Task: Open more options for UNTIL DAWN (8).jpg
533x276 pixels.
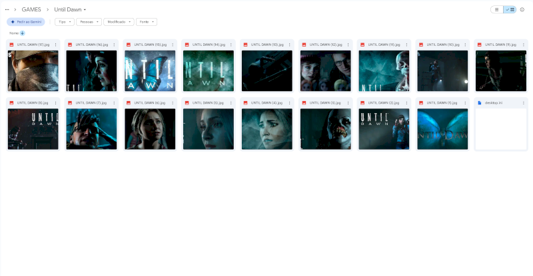Action: (x=56, y=103)
